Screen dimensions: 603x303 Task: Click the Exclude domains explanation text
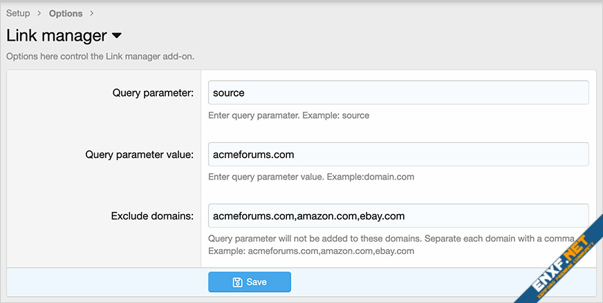(x=387, y=239)
